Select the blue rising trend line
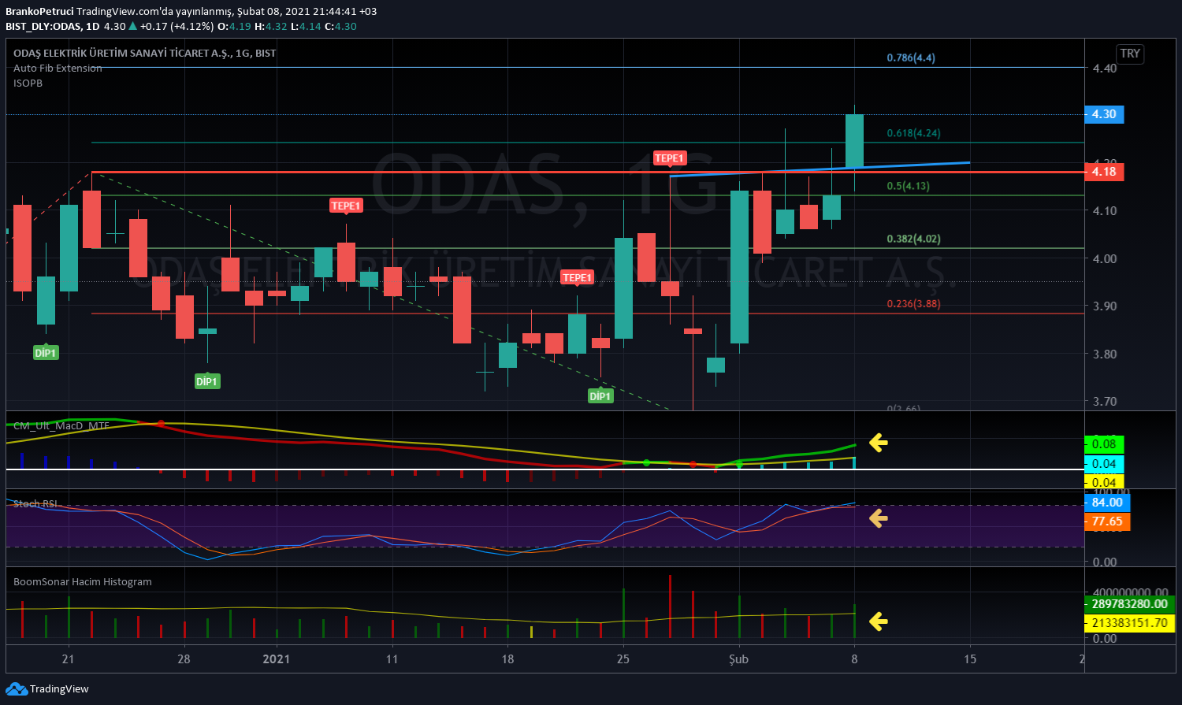 pos(820,169)
